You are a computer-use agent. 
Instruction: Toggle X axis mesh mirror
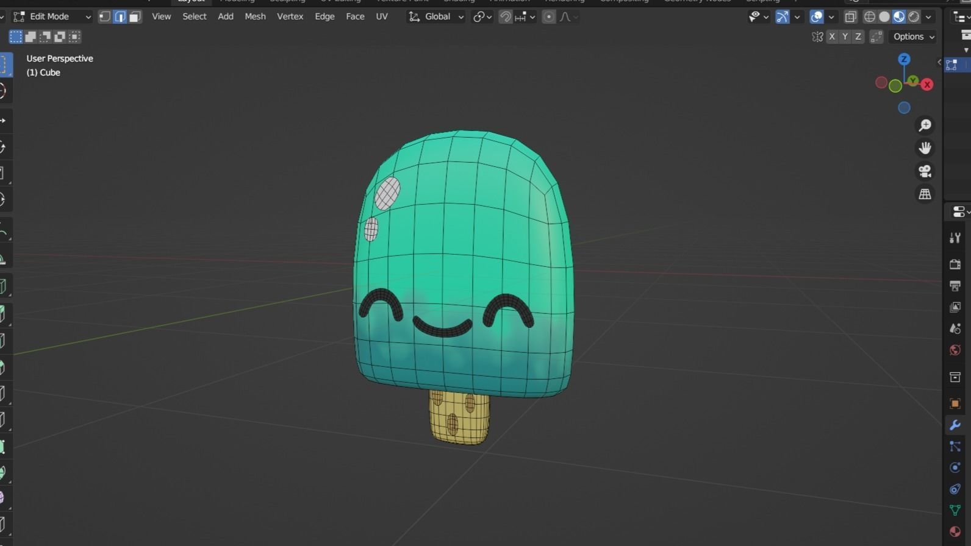pyautogui.click(x=832, y=37)
